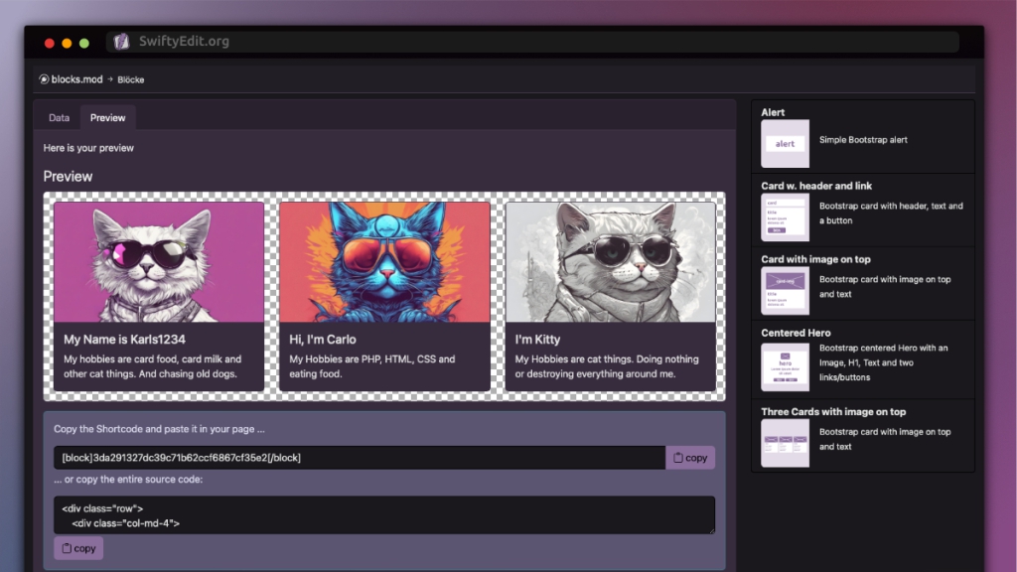This screenshot has height=572, width=1017.
Task: Click the '... or copy the entire source code:' label
Action: 128,480
